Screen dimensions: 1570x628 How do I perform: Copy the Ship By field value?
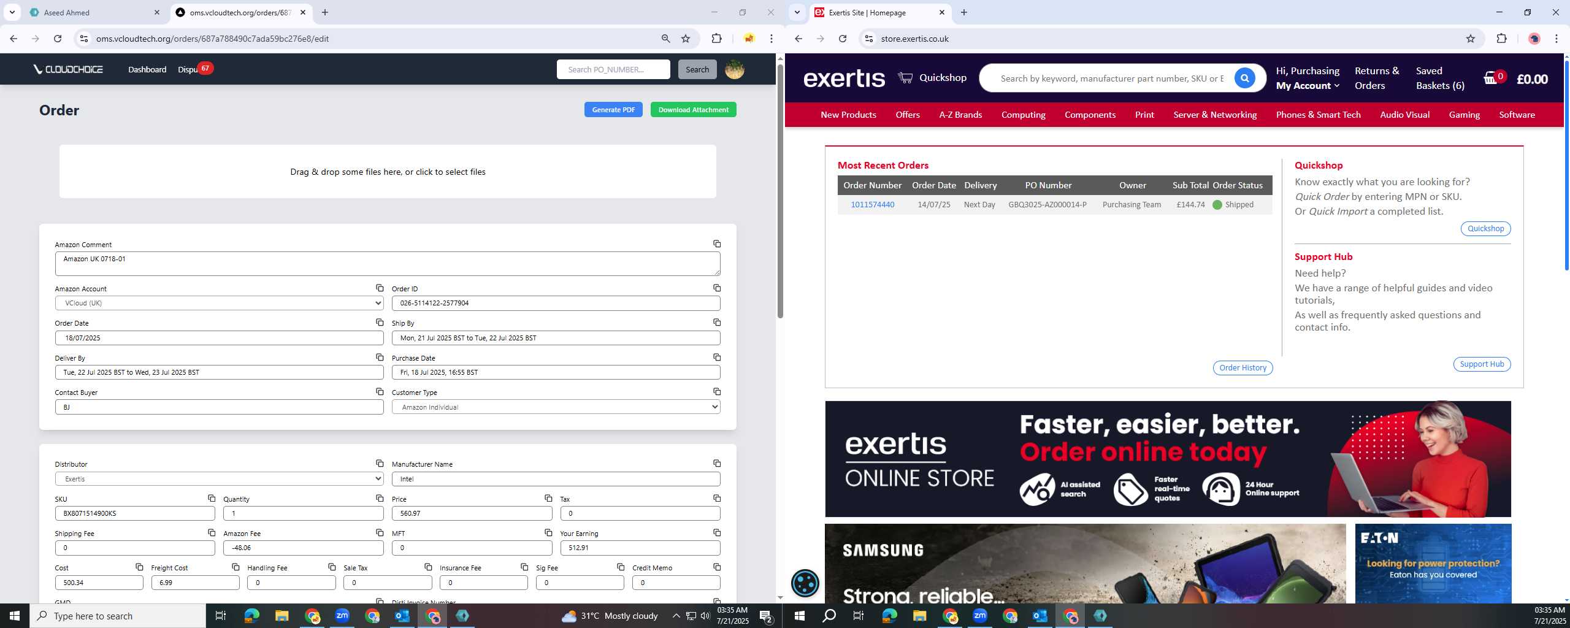[716, 323]
